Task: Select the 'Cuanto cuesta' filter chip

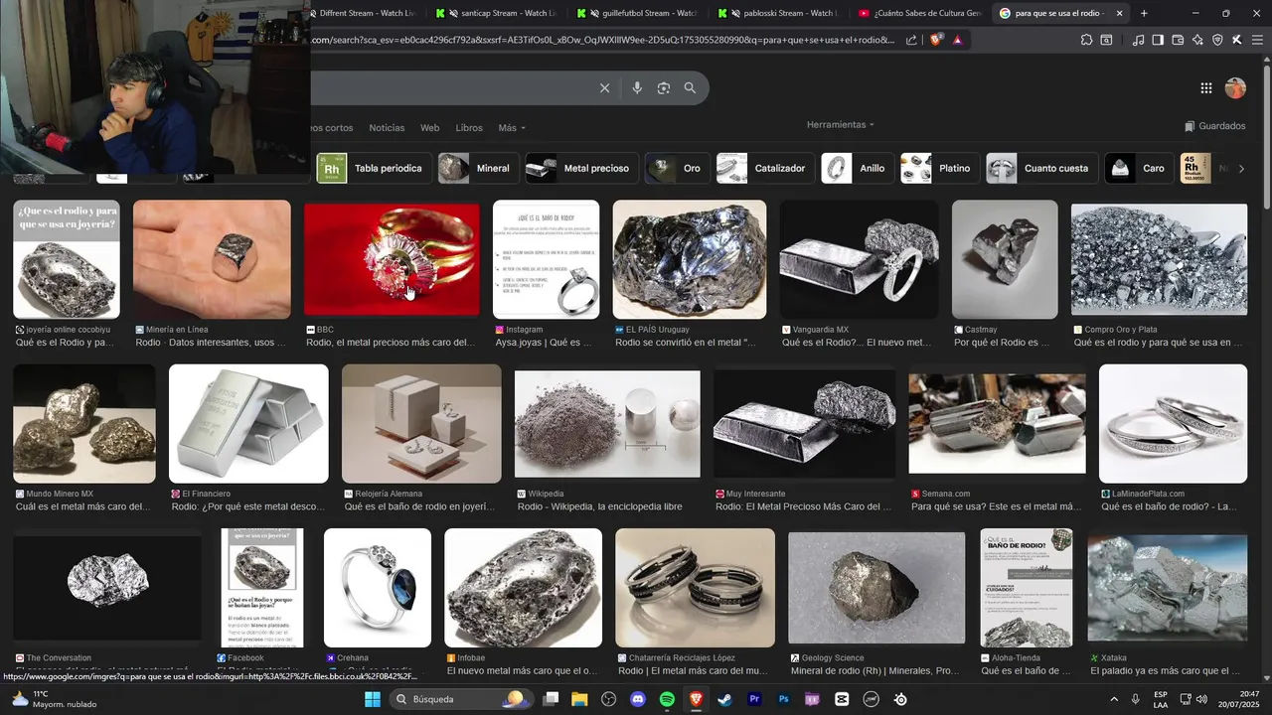Action: pos(1041,169)
